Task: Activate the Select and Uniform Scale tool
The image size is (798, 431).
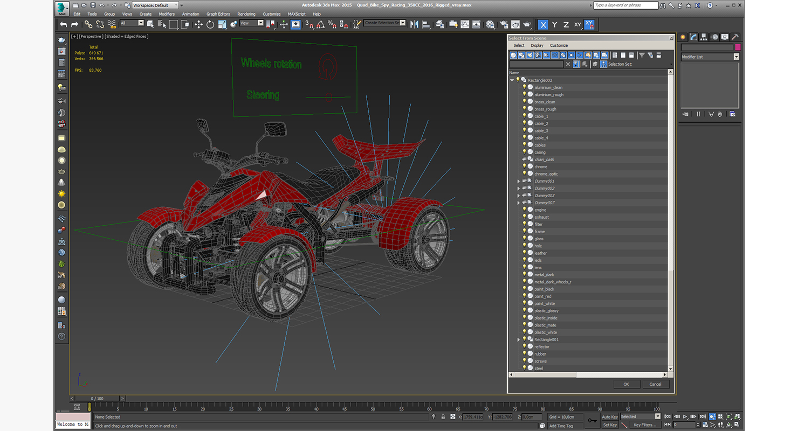Action: pos(222,24)
